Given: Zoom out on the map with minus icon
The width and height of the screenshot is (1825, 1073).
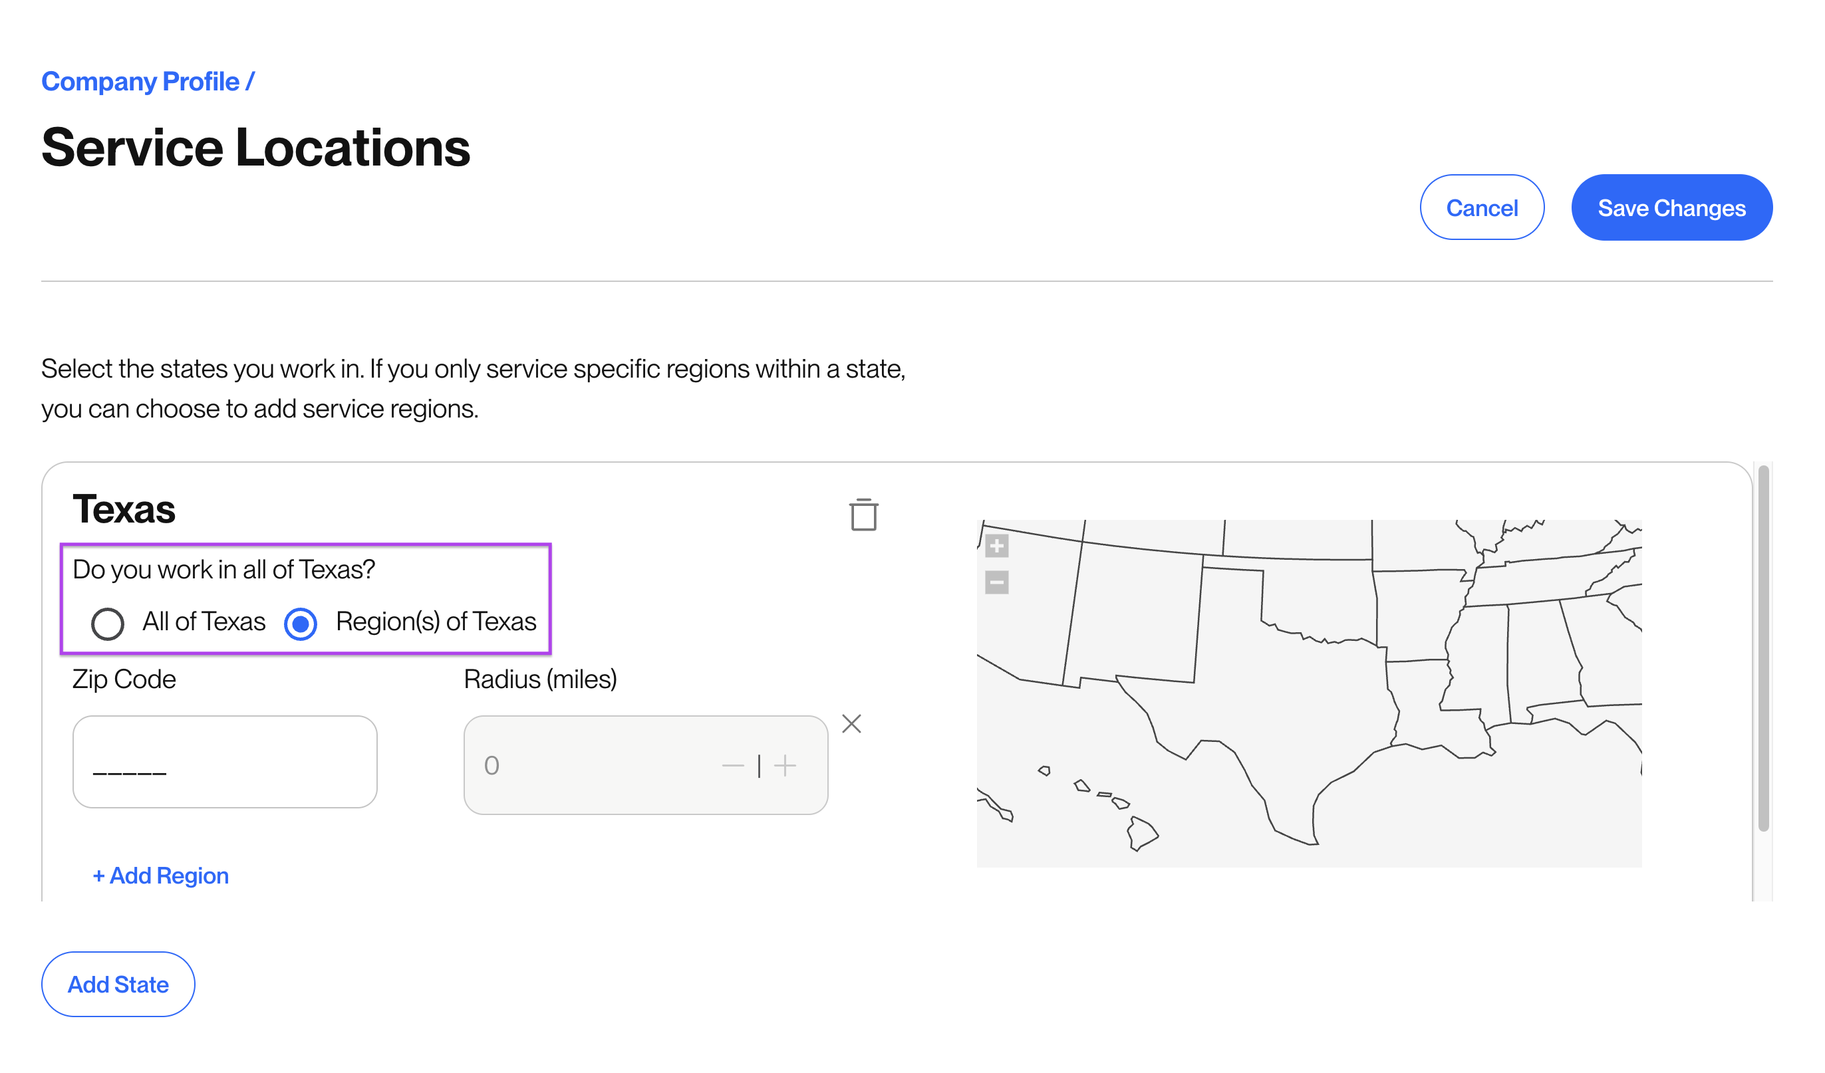Looking at the screenshot, I should (996, 582).
